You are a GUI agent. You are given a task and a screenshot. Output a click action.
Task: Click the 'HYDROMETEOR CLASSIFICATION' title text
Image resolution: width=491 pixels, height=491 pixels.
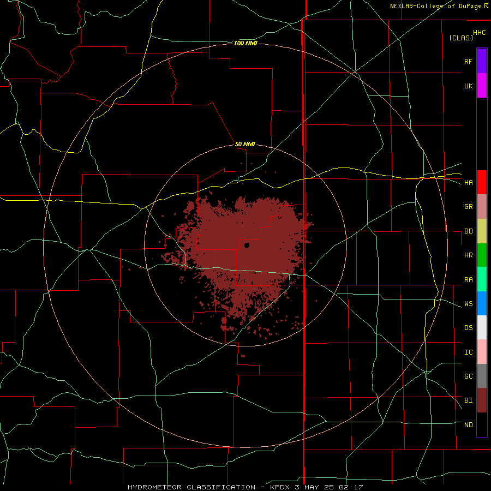coord(191,487)
